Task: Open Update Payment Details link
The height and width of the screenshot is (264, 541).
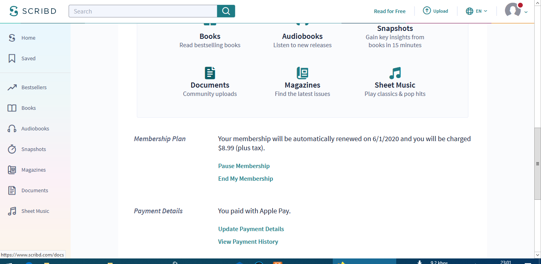Action: click(251, 229)
